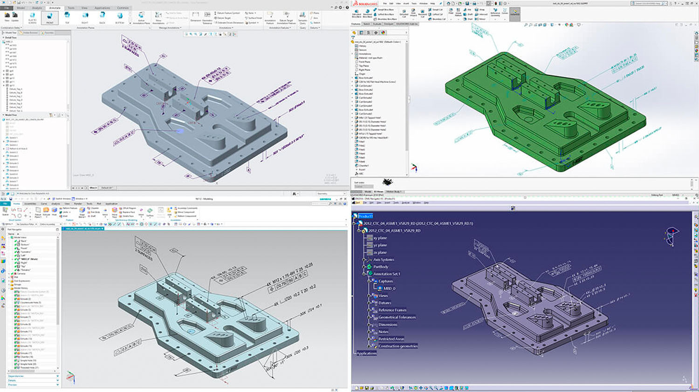Switch to the Analysis tab in Creo

[x=37, y=8]
